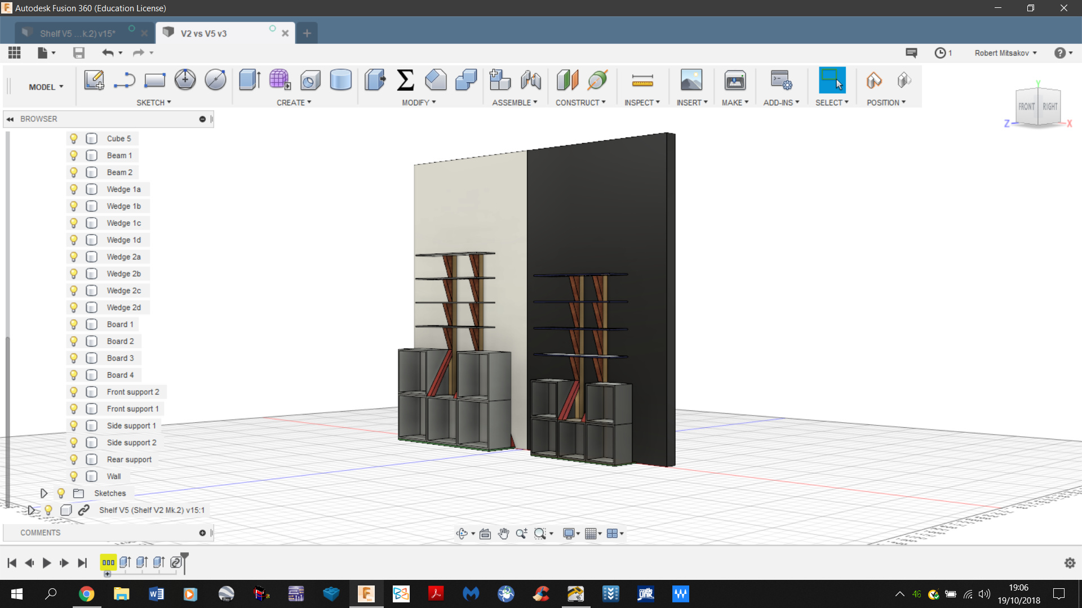
Task: Select the Offset Plane construct tool
Action: click(567, 80)
